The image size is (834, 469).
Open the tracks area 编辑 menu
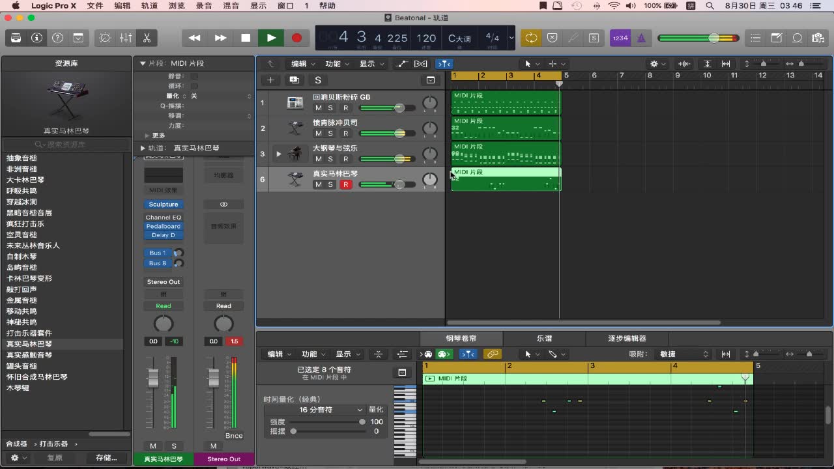click(302, 64)
